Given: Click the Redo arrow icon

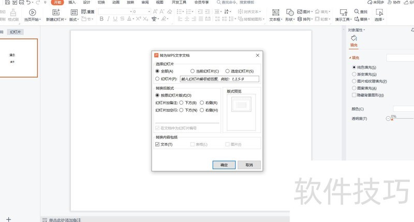Looking at the screenshot, I should [x=38, y=3].
